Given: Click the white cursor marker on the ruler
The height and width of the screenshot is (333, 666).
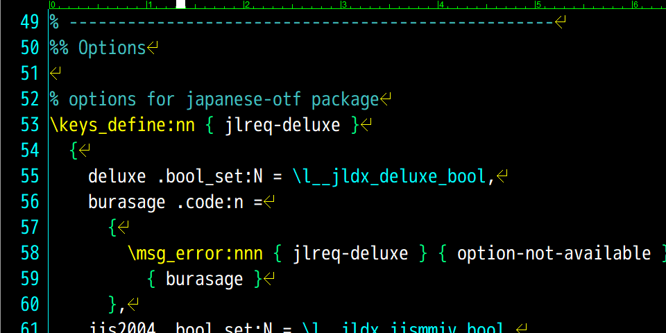Looking at the screenshot, I should [x=181, y=4].
